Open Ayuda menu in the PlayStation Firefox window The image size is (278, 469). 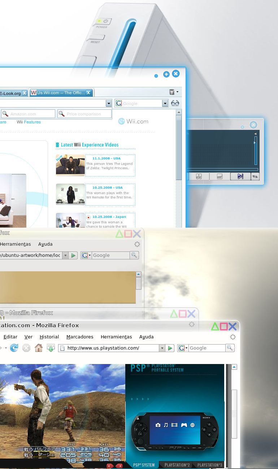click(147, 337)
